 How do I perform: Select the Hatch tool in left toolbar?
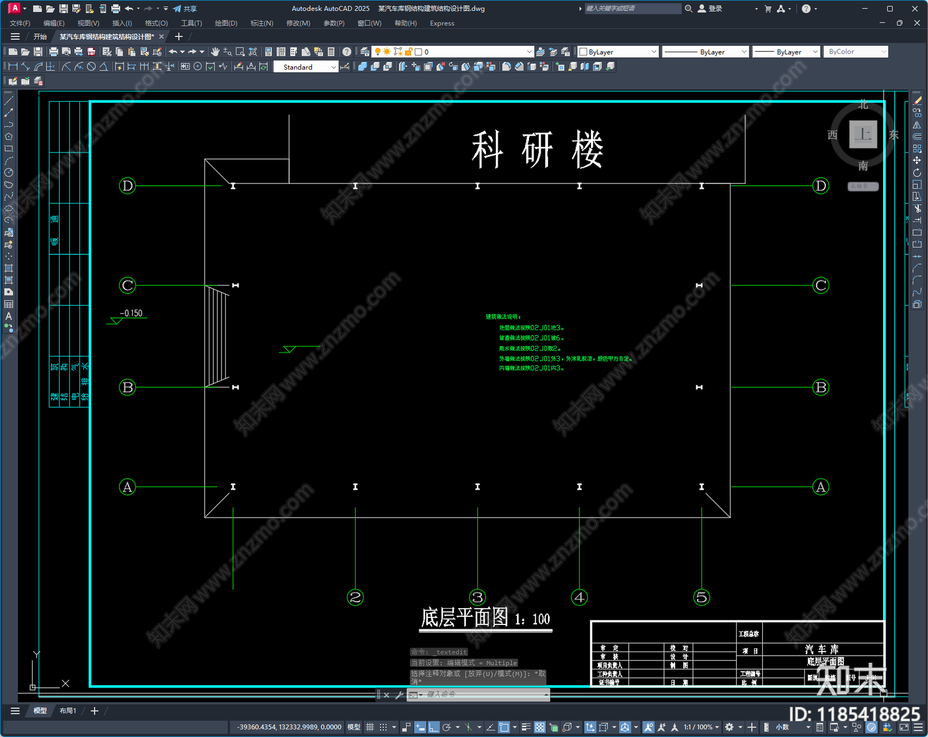click(9, 268)
